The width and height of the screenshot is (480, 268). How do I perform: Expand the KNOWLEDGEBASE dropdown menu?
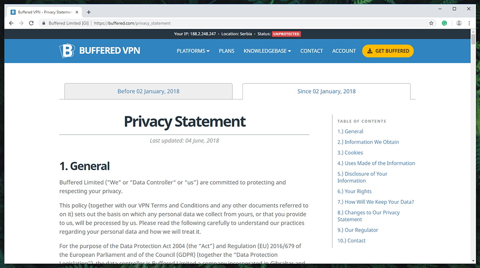click(267, 51)
